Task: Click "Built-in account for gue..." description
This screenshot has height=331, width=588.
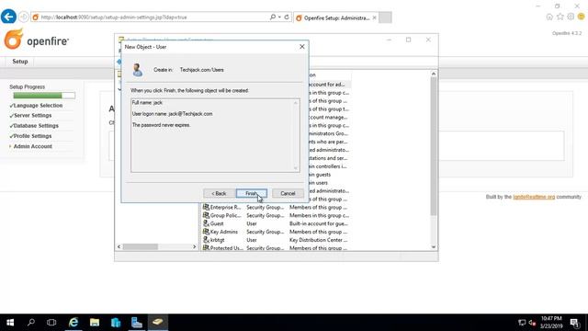Action: click(319, 223)
